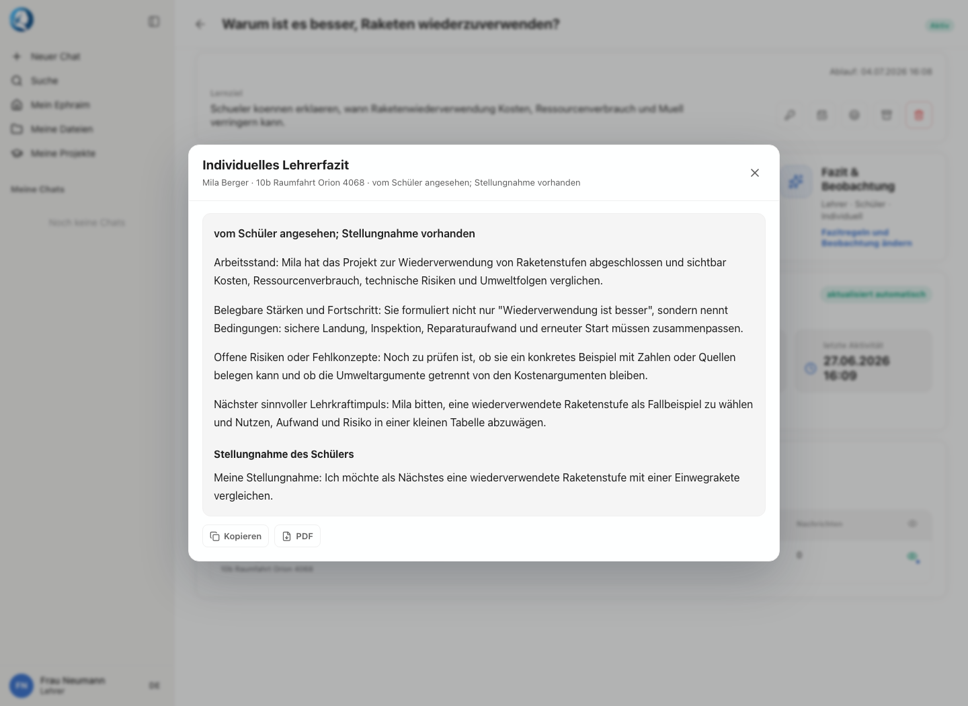
Task: Click the language code DE next to Frau Neumann
Action: (154, 686)
